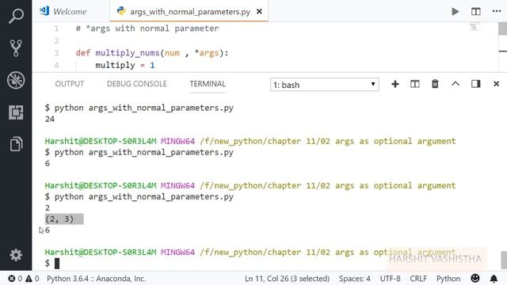This screenshot has width=507, height=285.
Task: Change the CRLF line ending
Action: pos(418,279)
